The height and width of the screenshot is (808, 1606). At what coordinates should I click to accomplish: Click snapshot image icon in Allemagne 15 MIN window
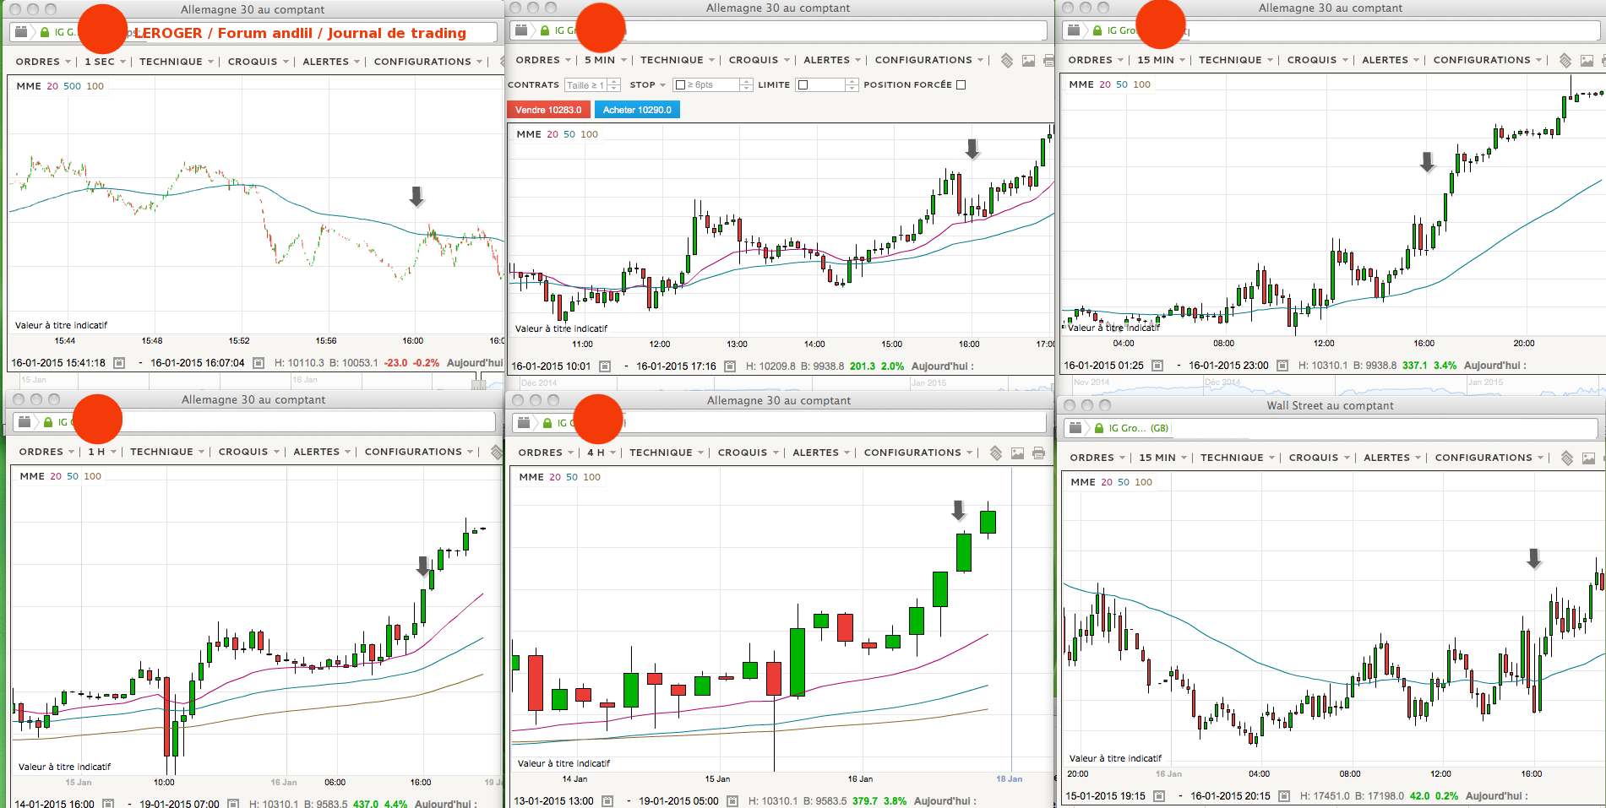coord(1587,61)
